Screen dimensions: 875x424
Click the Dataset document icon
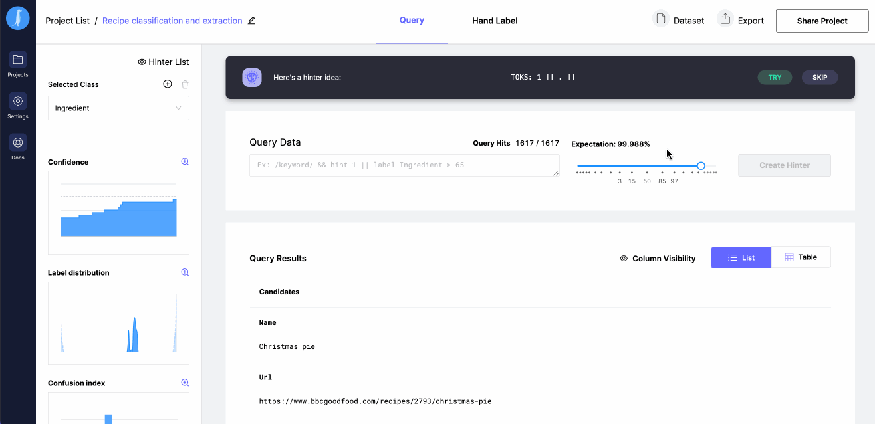[661, 19]
